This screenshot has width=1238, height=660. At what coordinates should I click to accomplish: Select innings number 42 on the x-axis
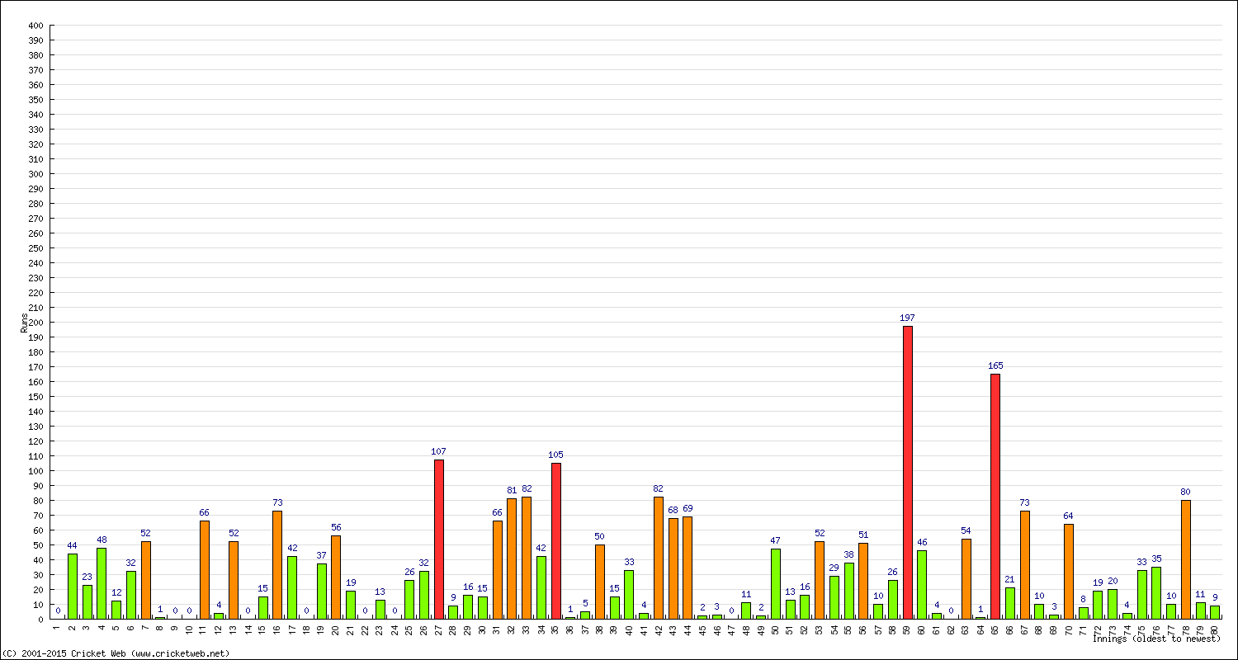click(x=659, y=629)
